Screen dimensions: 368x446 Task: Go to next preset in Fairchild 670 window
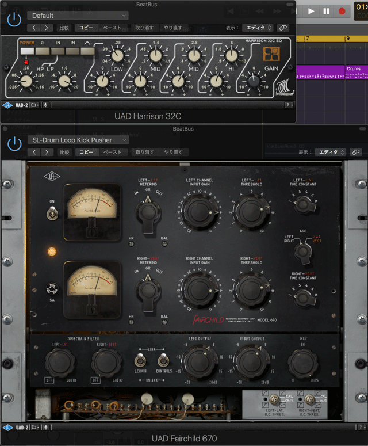tap(47, 152)
